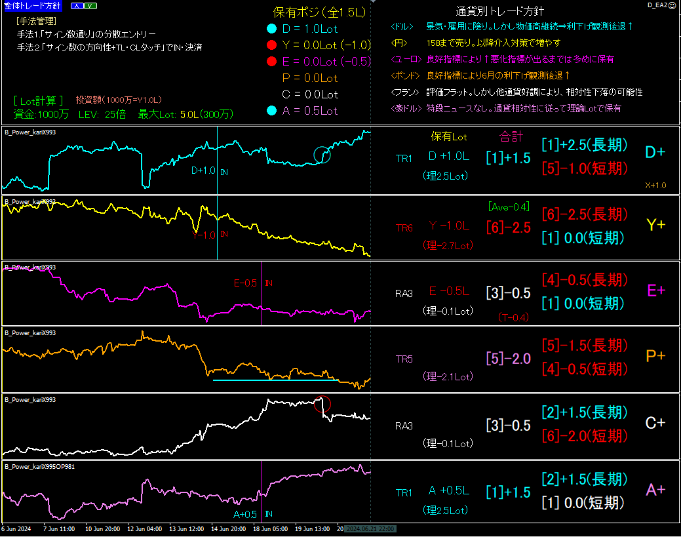This screenshot has height=537, width=681.
Task: Select the 手法1 分散エントリー line
Action: [86, 34]
